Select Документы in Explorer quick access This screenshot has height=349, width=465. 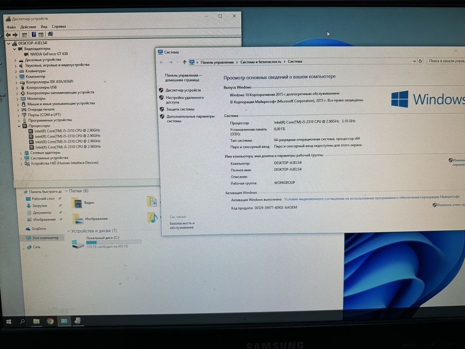pyautogui.click(x=42, y=213)
